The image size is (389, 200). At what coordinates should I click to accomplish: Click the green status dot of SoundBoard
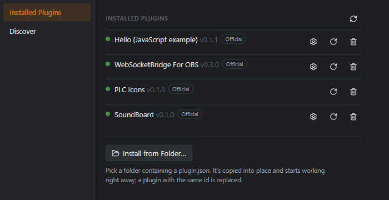click(108, 114)
